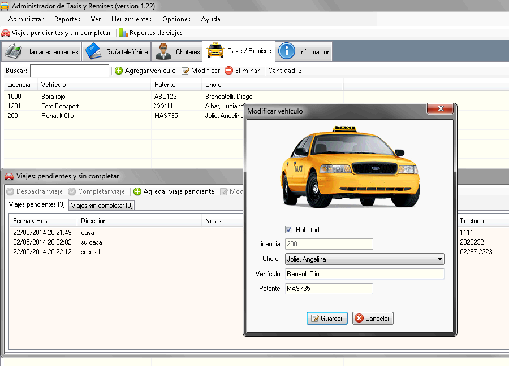Expand the Chofer dropdown in Modificar vehículo
The height and width of the screenshot is (366, 509).
pyautogui.click(x=439, y=259)
